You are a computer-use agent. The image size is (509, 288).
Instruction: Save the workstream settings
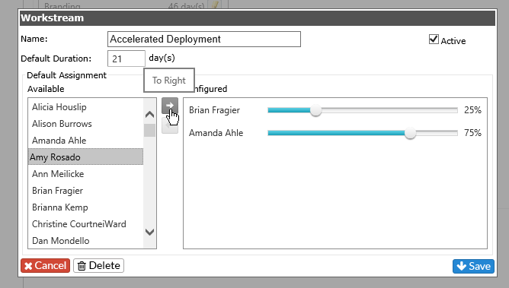point(473,266)
